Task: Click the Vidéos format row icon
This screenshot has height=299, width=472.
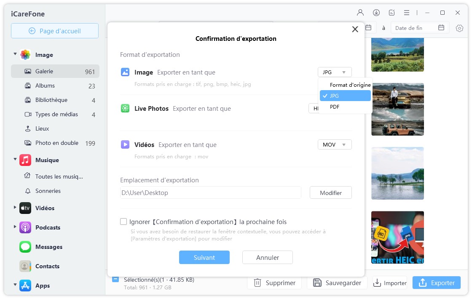Action: (x=125, y=144)
